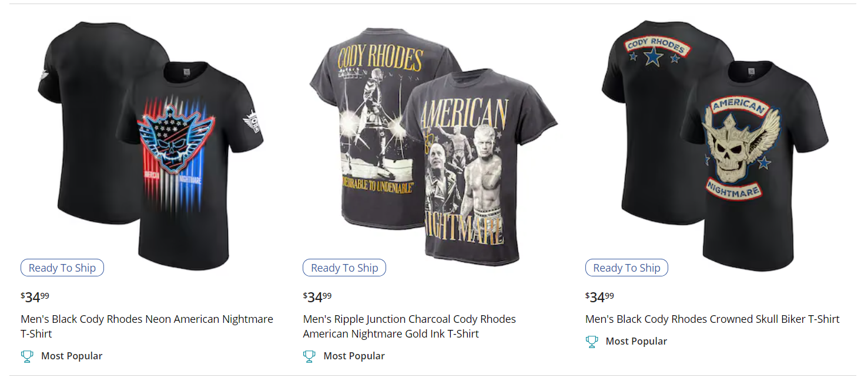
Task: Click the trophy icon under Neon American Nightmare shirt
Action: 27,356
